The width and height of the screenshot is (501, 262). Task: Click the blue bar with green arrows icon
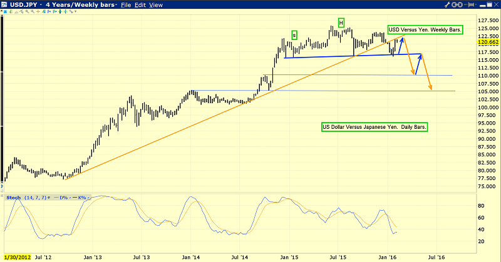[60, 11]
